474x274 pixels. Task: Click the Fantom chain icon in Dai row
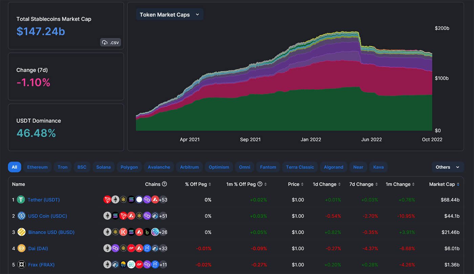[147, 248]
